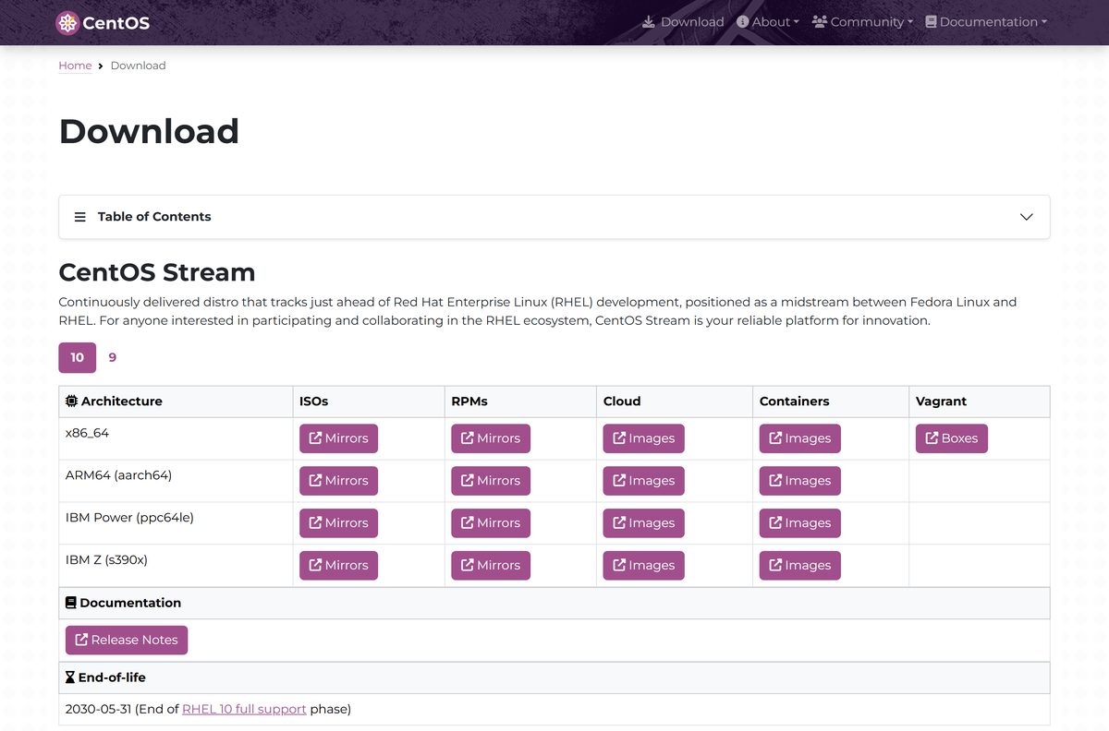Click the book icon beside the navbar Documentation menu
Screen dimensions: 1109x731
pos(931,22)
